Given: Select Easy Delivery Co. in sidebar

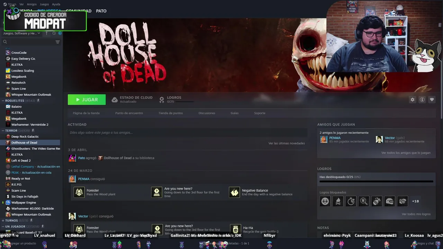Looking at the screenshot, I should point(23,59).
